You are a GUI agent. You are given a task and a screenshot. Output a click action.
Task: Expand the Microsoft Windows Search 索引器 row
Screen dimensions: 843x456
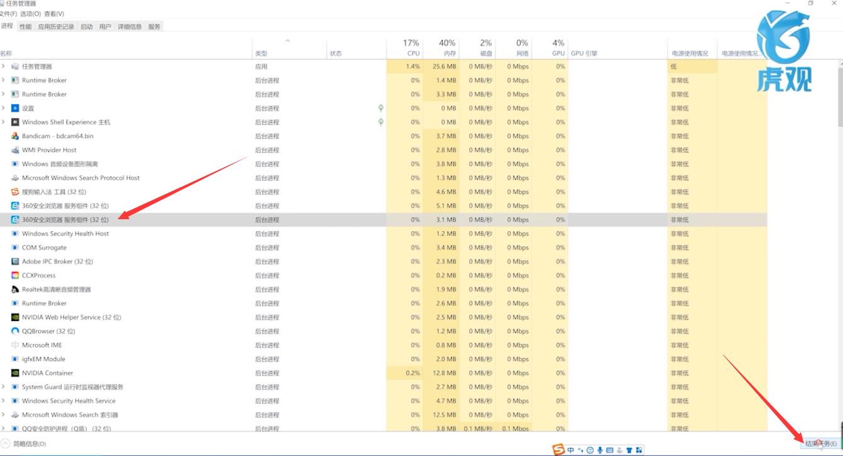(3, 415)
